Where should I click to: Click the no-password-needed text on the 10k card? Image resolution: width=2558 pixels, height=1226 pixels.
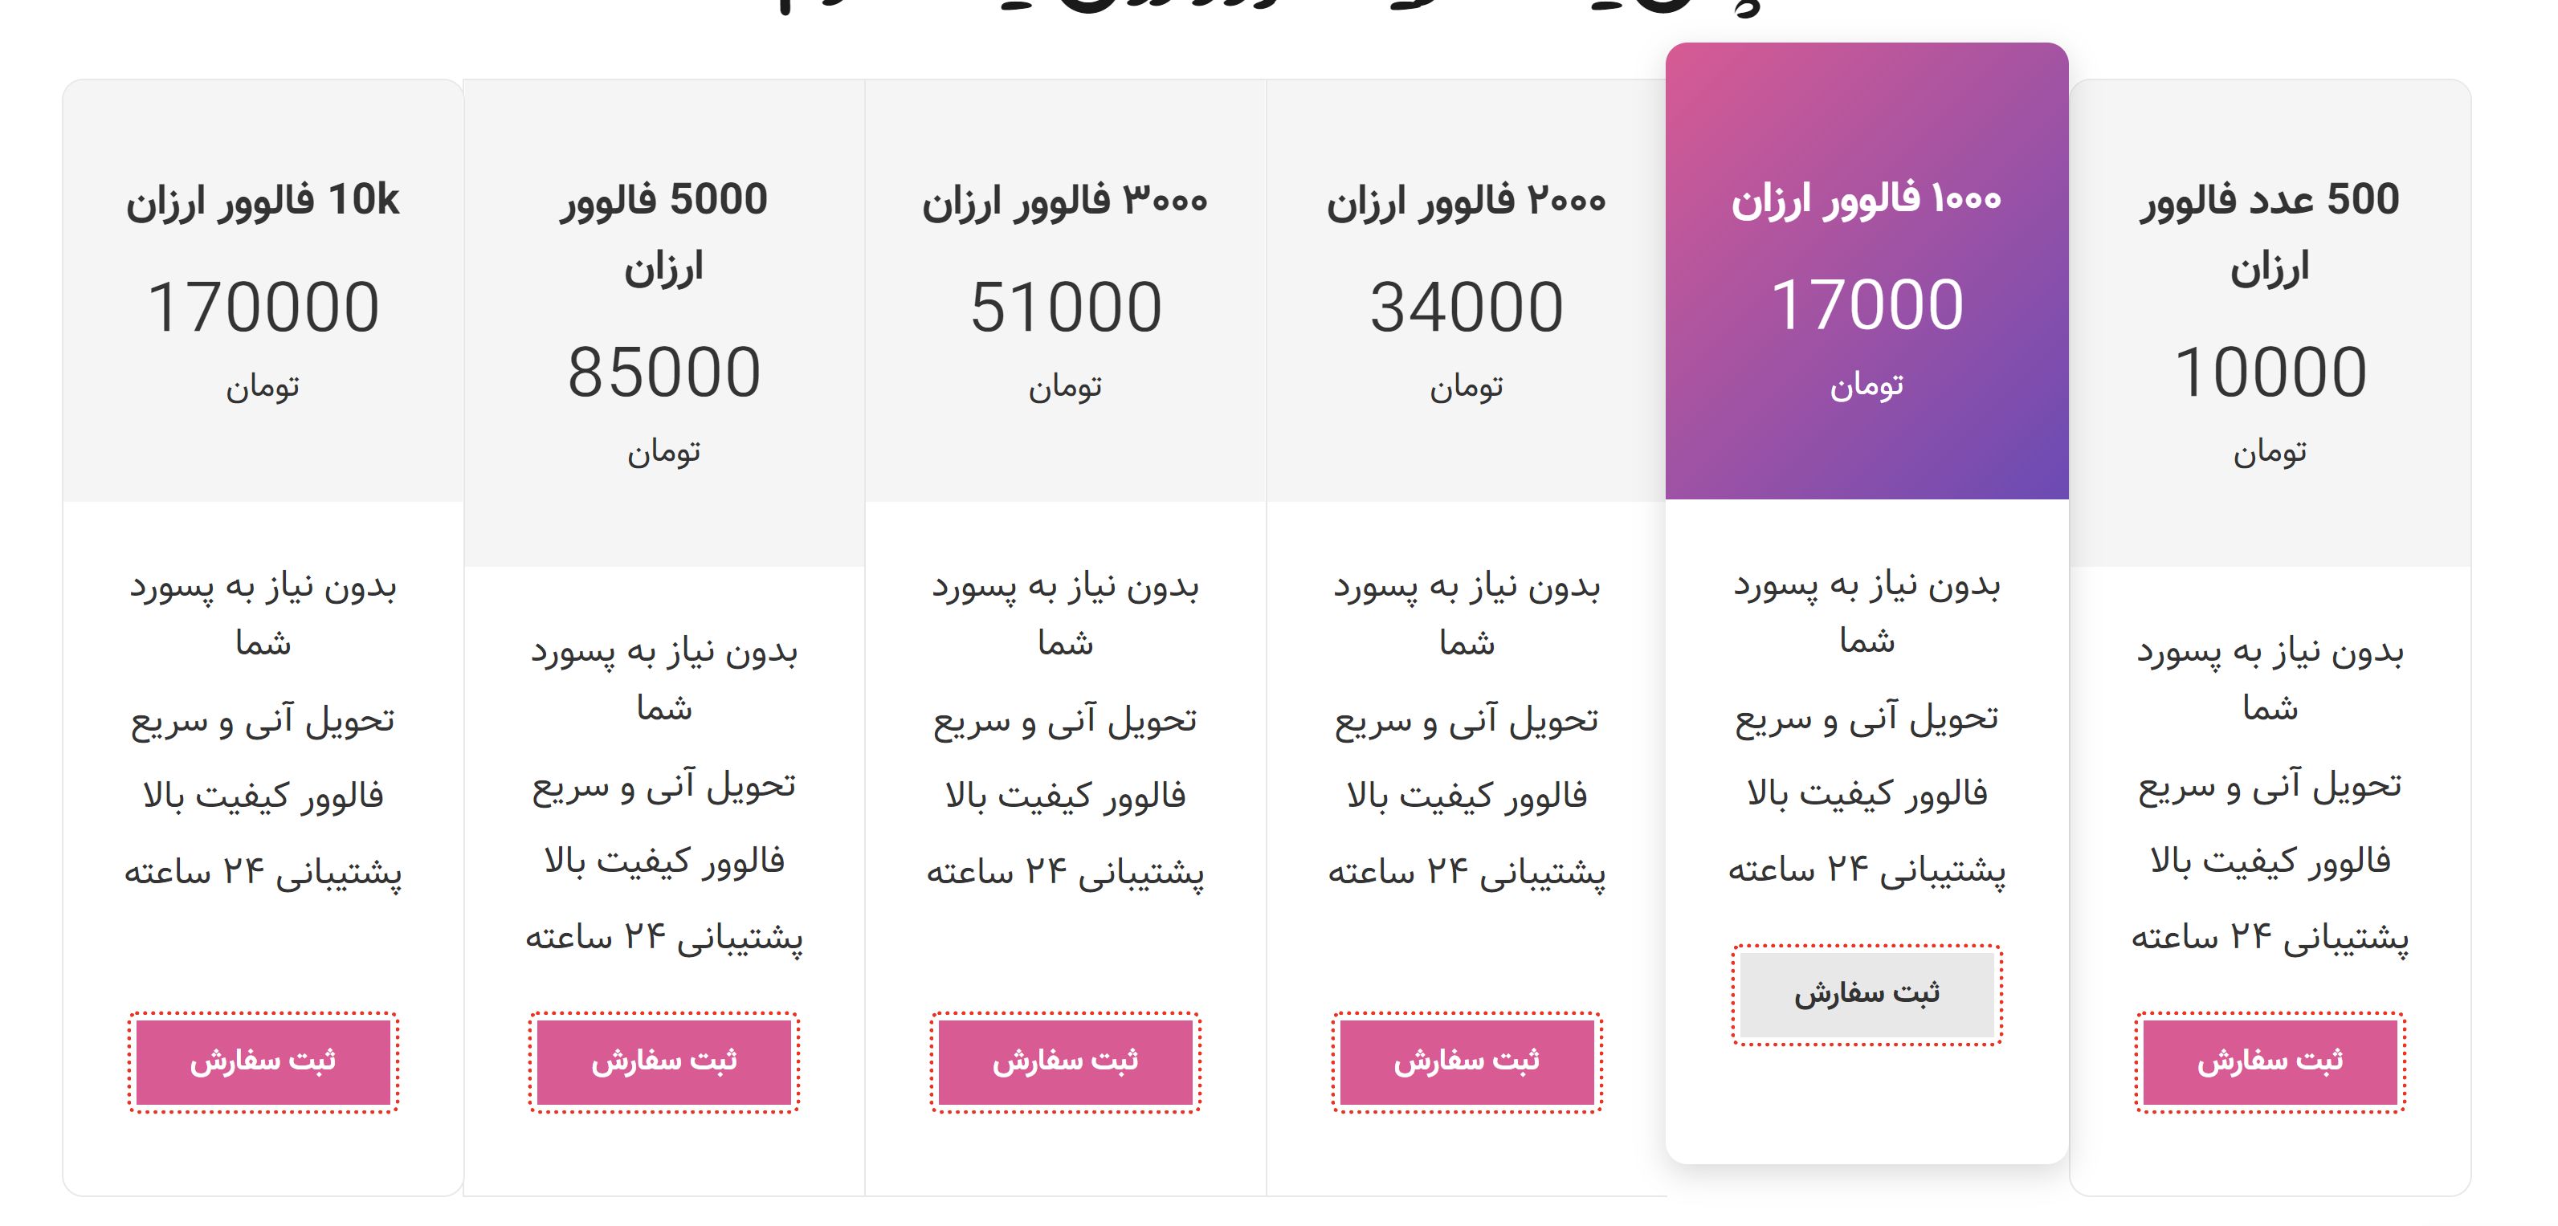pos(263,612)
